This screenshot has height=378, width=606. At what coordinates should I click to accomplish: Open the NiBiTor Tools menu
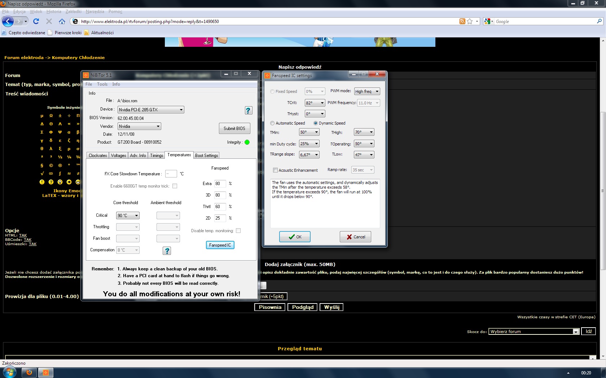pyautogui.click(x=102, y=84)
